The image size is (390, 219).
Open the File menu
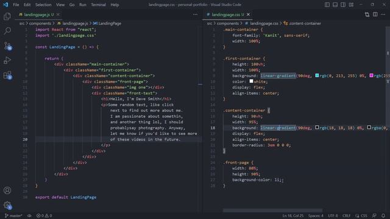coord(16,4)
